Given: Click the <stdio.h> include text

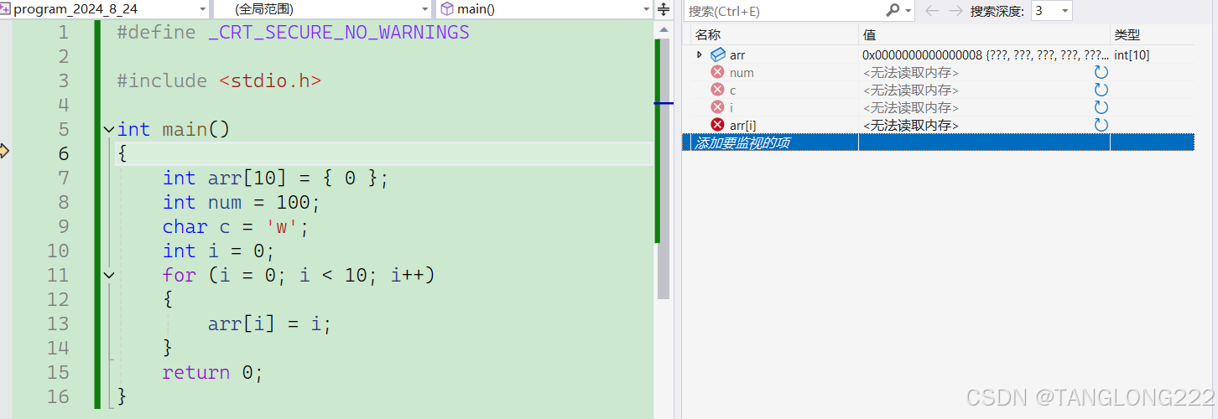Looking at the screenshot, I should tap(270, 81).
